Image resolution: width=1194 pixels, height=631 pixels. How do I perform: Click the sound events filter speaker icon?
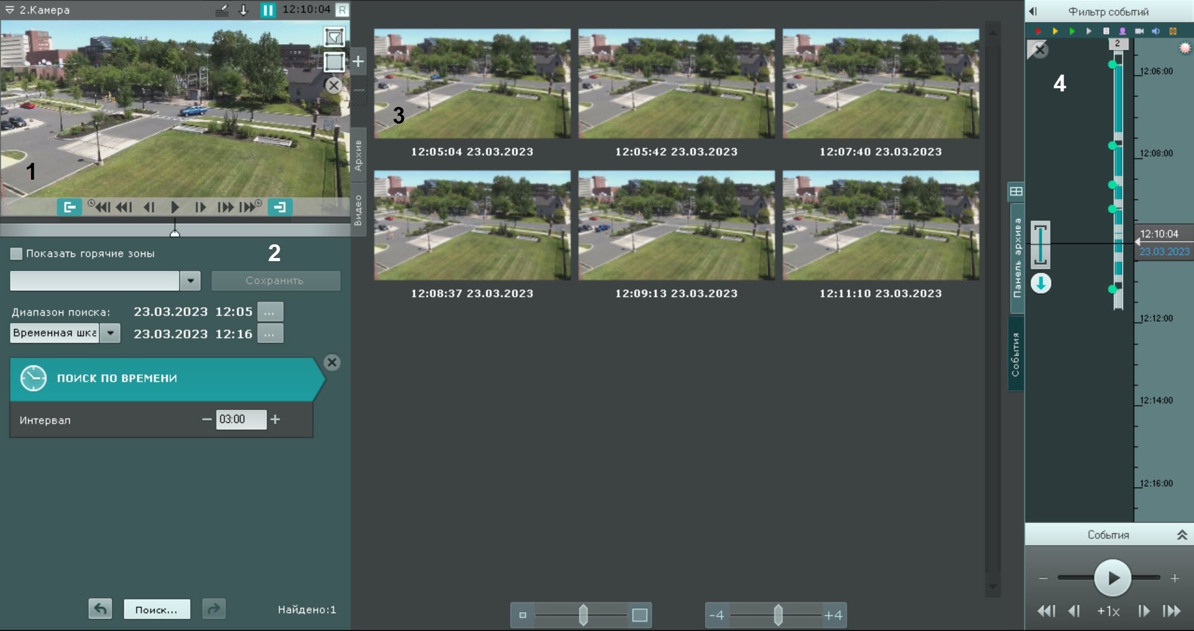1155,31
